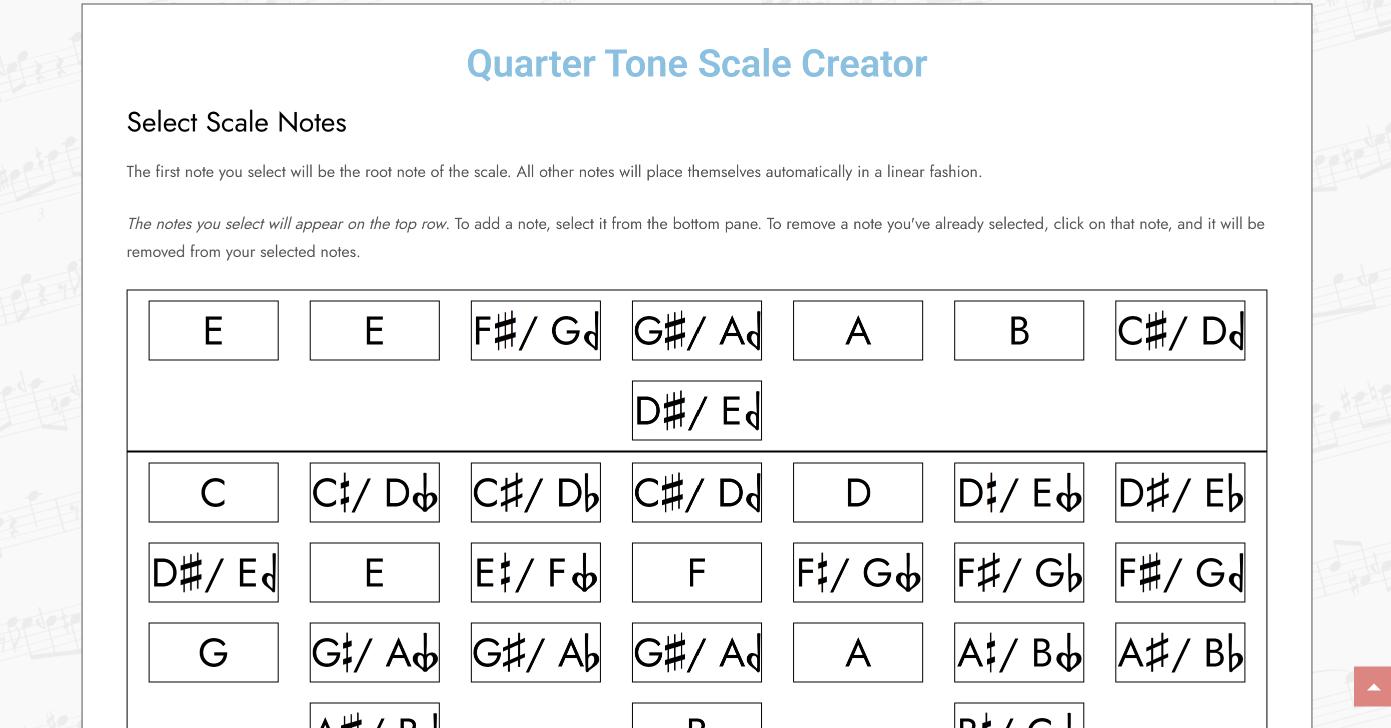
Task: Remove B from the selected scale
Action: click(x=1018, y=329)
